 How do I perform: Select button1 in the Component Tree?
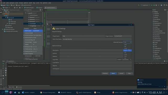(x=34, y=17)
